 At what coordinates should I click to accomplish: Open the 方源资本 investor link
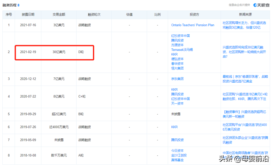click(x=177, y=45)
